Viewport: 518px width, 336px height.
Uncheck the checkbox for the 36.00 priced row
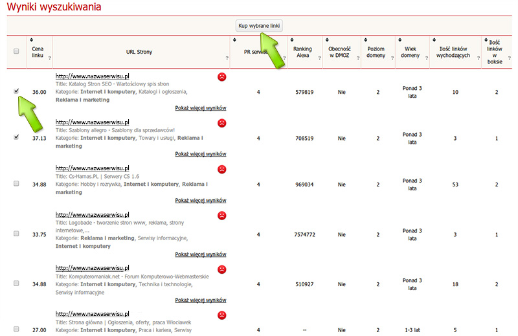coord(16,91)
